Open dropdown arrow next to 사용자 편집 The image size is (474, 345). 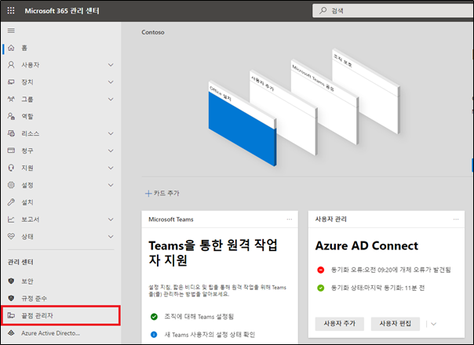[x=433, y=324]
